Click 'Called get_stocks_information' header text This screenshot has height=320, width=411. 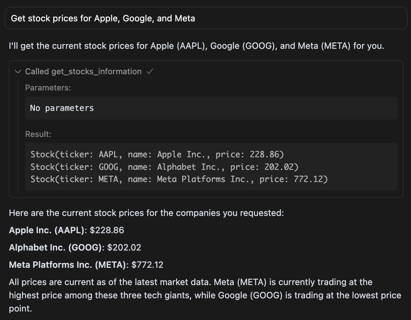click(x=83, y=72)
